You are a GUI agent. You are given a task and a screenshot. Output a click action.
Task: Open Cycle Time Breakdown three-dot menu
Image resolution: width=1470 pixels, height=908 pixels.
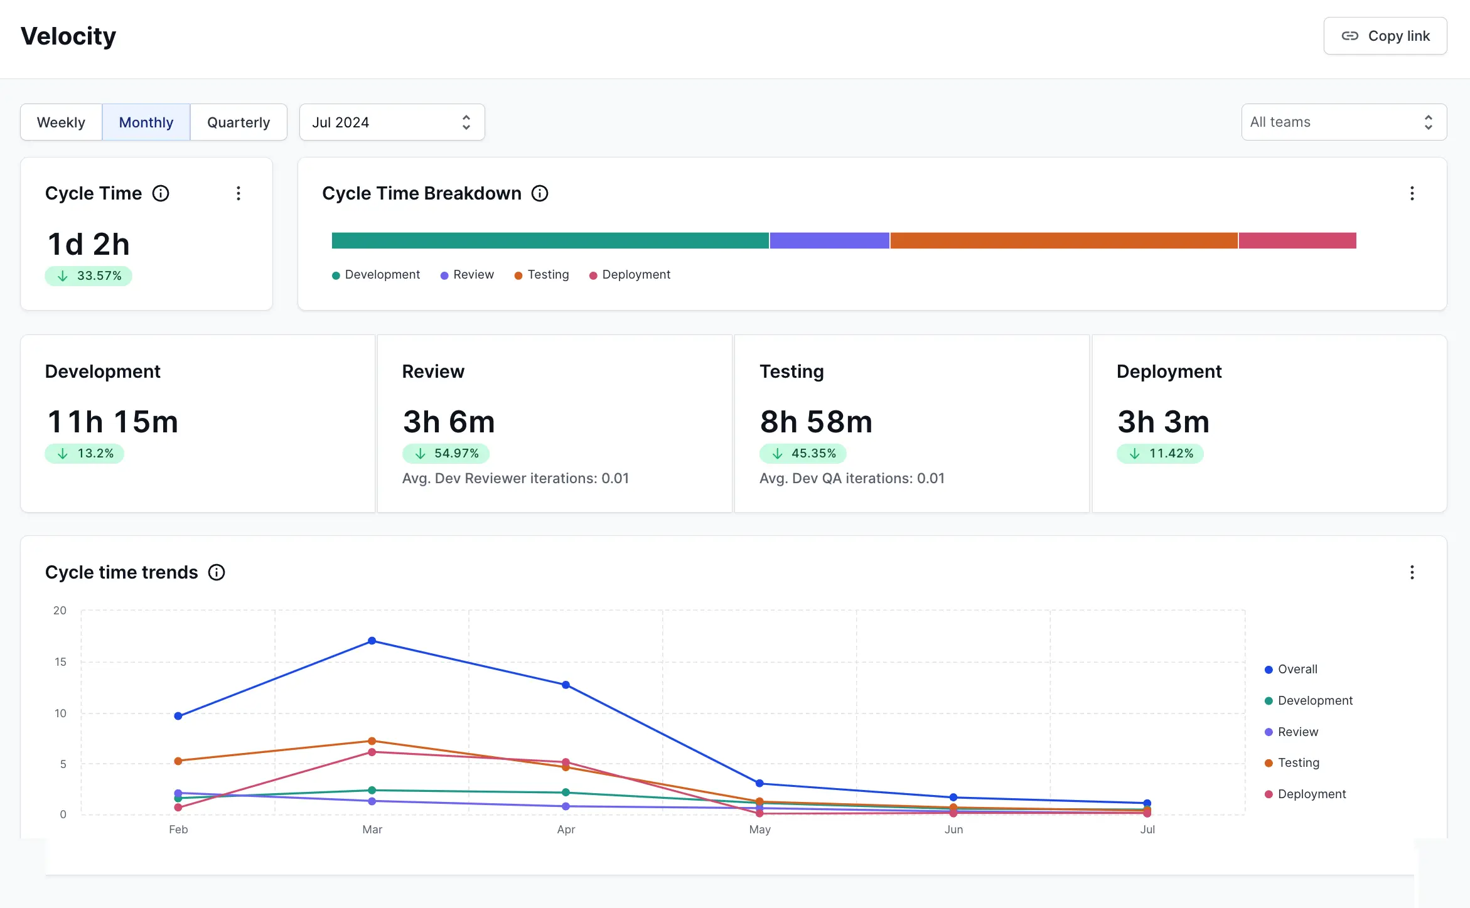coord(1412,193)
